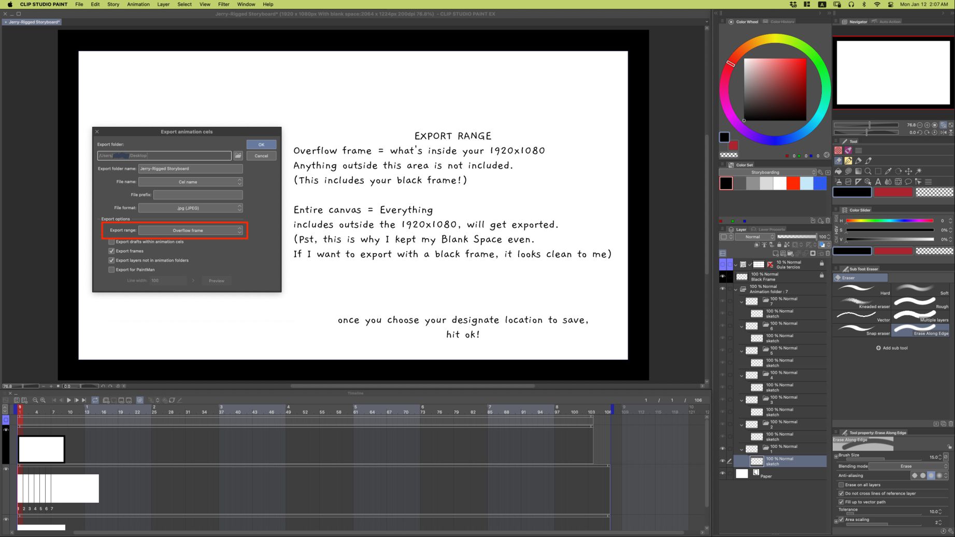The height and width of the screenshot is (537, 955).
Task: Click the folder browse icon for Export folder
Action: pyautogui.click(x=238, y=156)
